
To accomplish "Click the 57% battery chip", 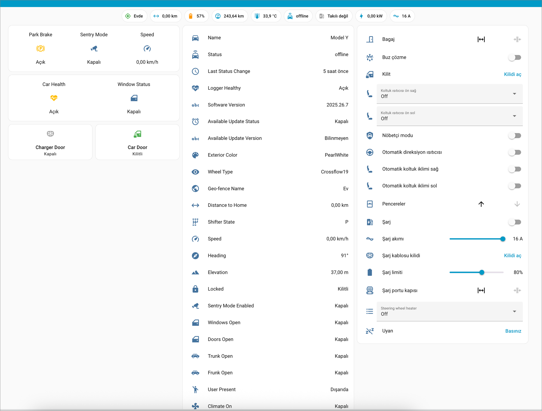I will pos(197,16).
